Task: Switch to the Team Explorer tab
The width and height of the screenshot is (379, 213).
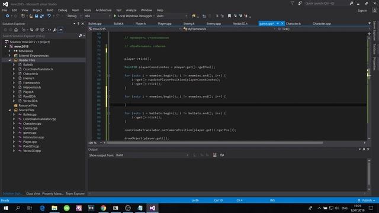Action: pos(75,193)
